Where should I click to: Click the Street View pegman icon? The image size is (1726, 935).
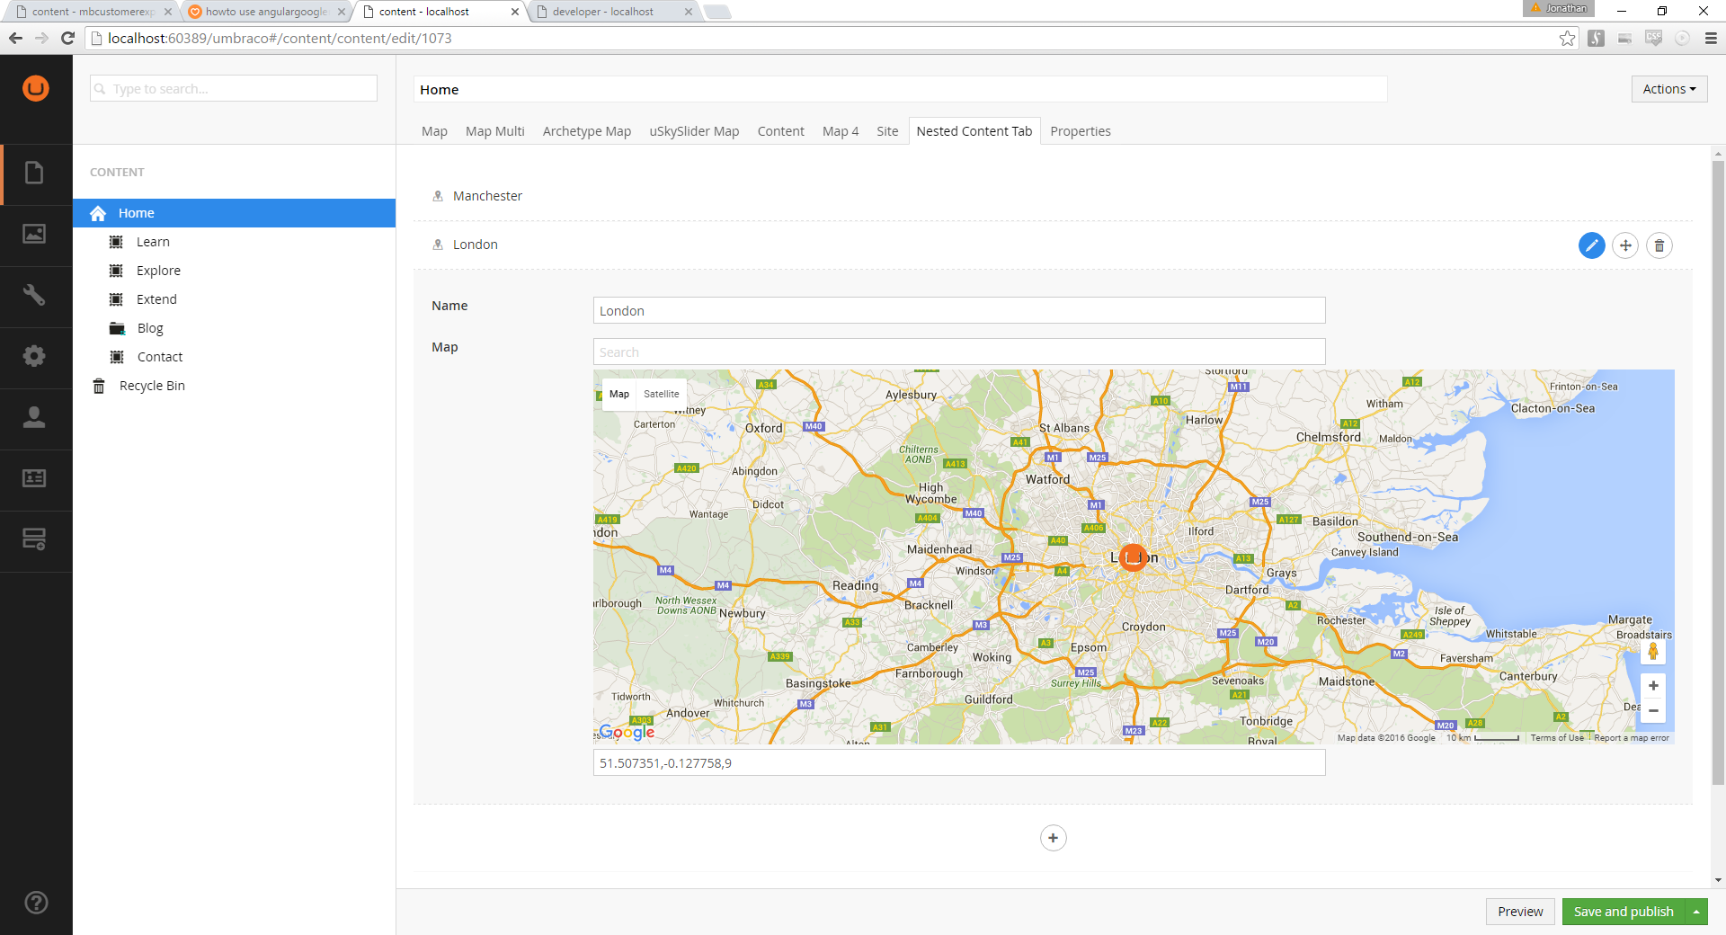coord(1653,651)
